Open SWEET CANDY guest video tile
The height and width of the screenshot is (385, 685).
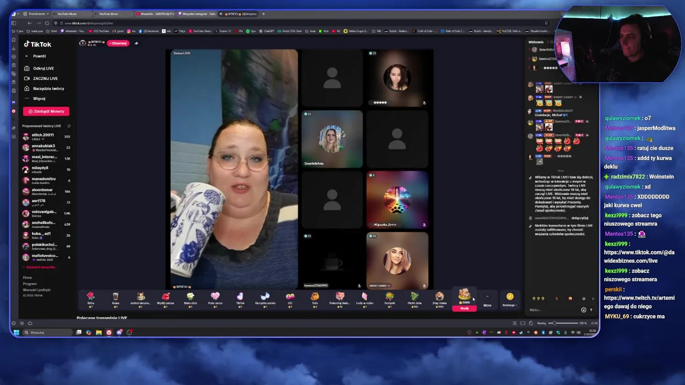point(397,260)
